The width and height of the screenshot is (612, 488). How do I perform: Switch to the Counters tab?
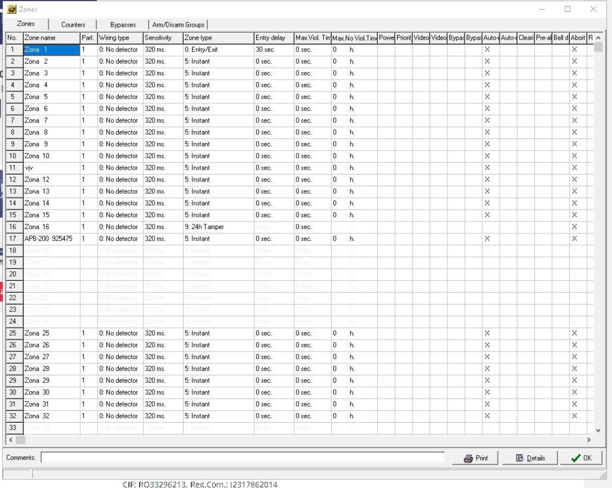tap(74, 25)
